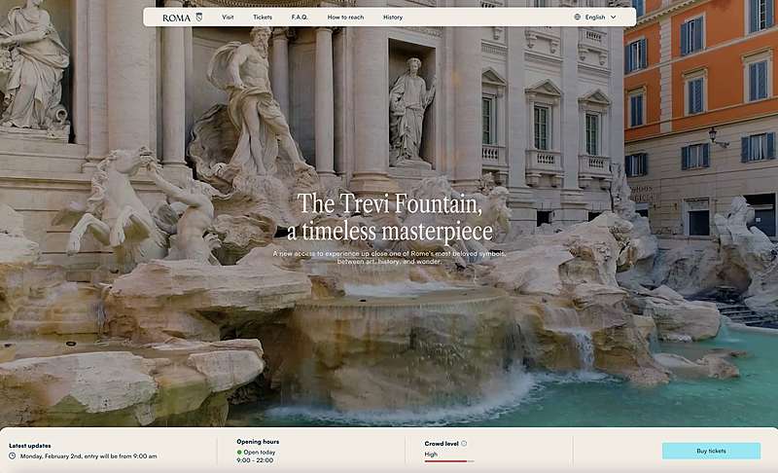Click the Trevi Fountain headline text
The width and height of the screenshot is (778, 473).
389,217
